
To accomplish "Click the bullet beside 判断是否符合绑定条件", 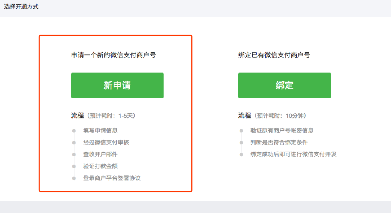I will point(241,143).
